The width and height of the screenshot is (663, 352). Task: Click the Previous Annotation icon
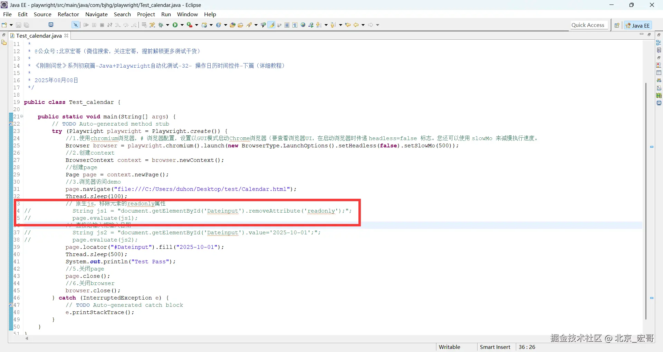pos(333,25)
